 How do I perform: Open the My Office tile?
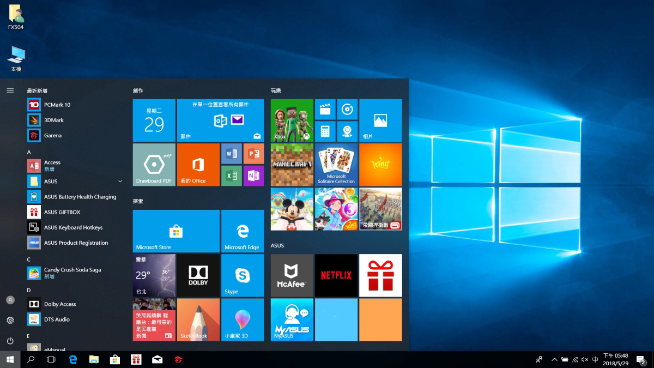198,165
